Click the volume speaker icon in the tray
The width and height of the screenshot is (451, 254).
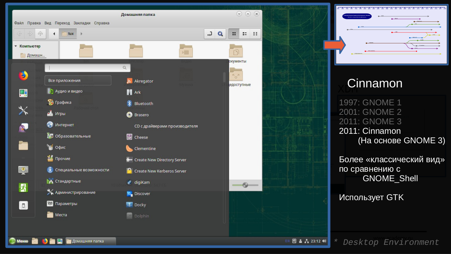point(324,241)
